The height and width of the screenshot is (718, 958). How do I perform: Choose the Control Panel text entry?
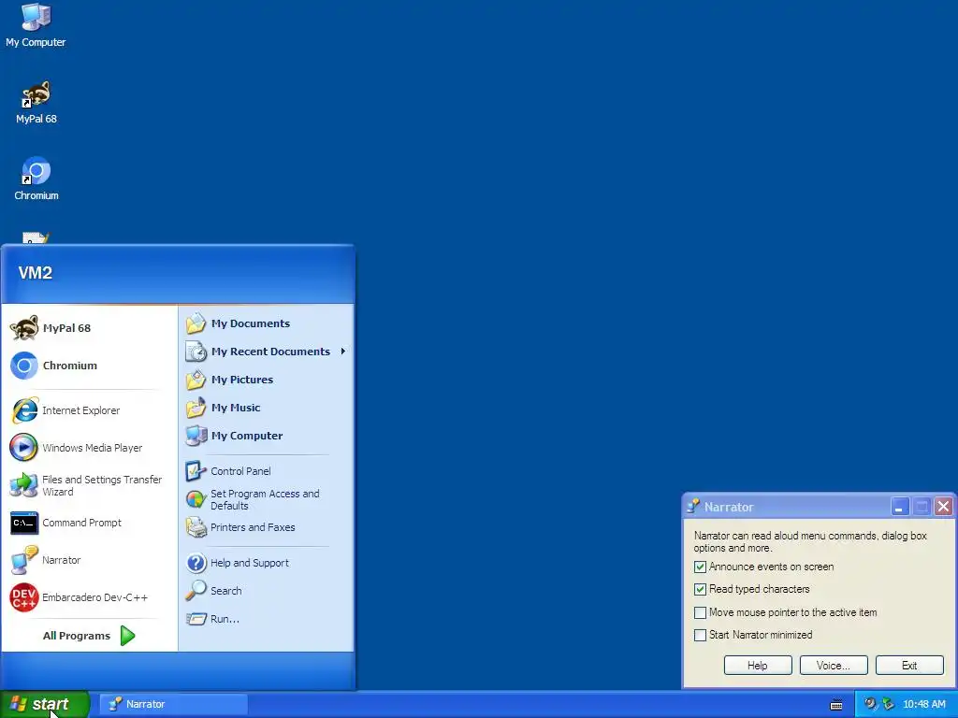coord(240,471)
